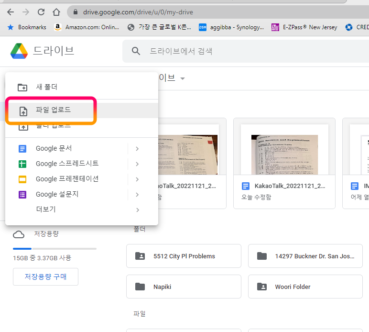Image resolution: width=369 pixels, height=332 pixels.
Task: Expand the 더보기 submenu arrow
Action: (138, 210)
